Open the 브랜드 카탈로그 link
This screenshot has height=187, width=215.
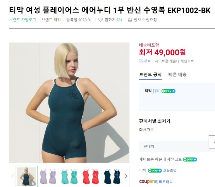23,20
